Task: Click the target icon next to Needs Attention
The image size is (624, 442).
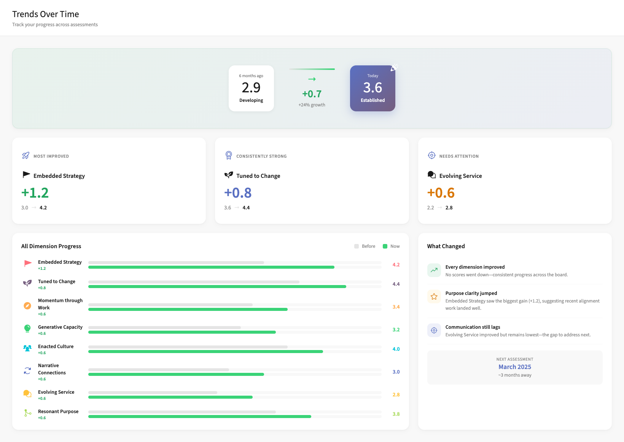Action: 431,155
